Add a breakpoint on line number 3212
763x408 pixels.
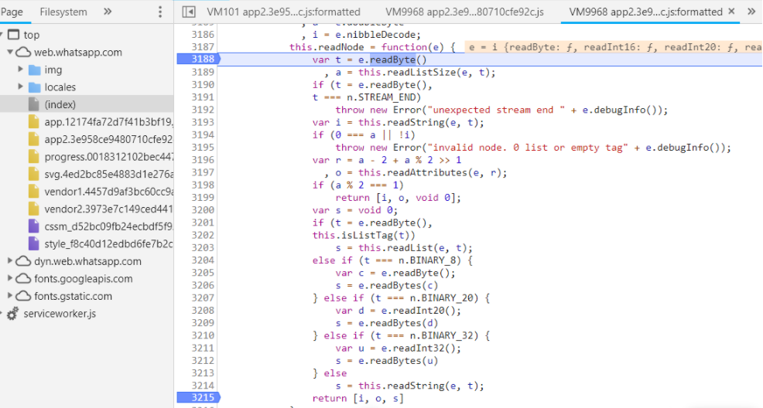203,360
